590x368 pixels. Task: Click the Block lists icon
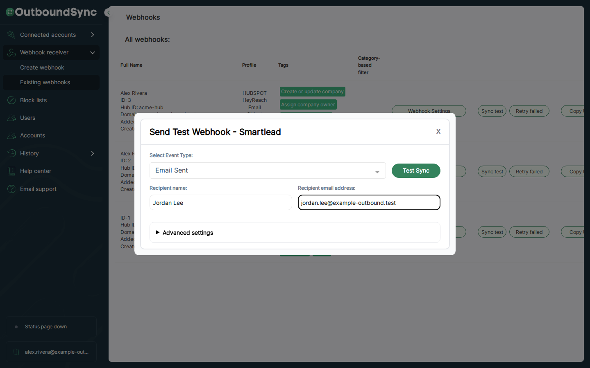pyautogui.click(x=11, y=100)
